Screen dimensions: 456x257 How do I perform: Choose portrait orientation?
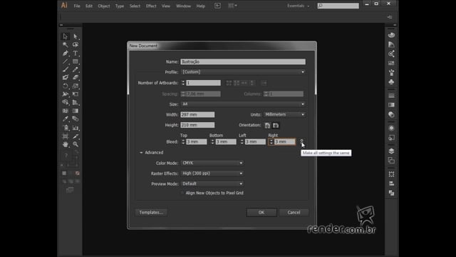tap(267, 126)
